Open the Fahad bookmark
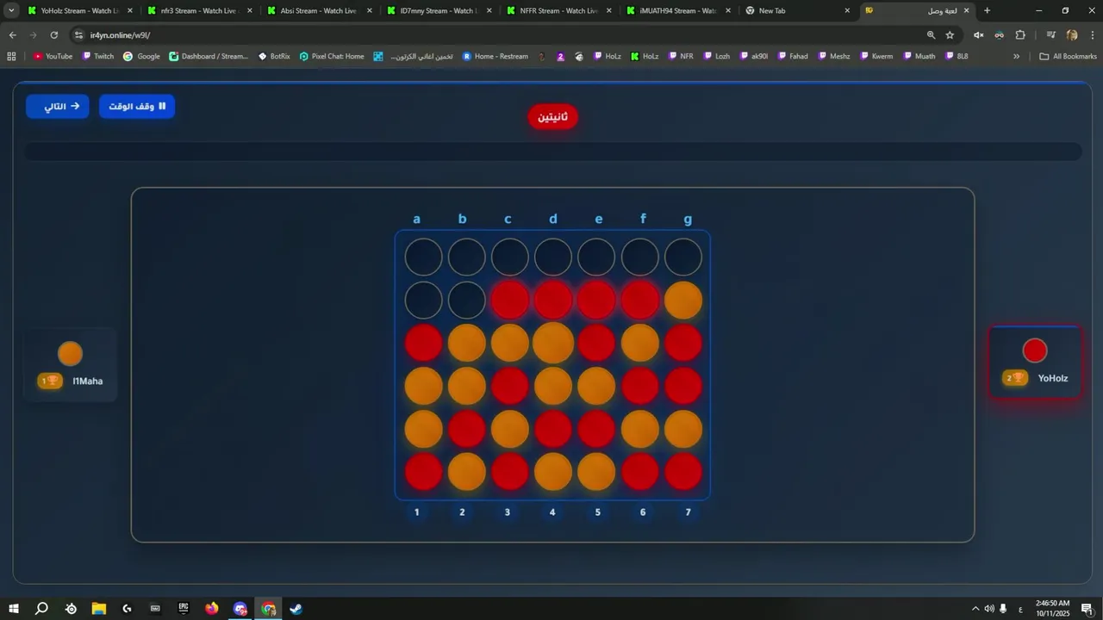The height and width of the screenshot is (620, 1103). pyautogui.click(x=792, y=56)
